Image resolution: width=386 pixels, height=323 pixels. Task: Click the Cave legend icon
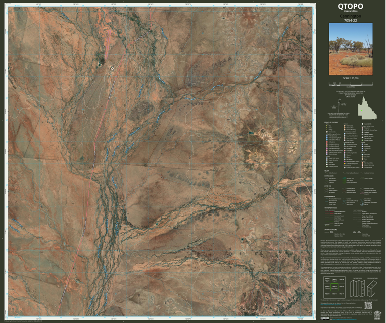pos(362,159)
